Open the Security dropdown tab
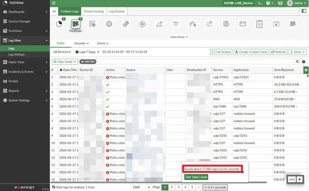Screen dimensions: 309x191 (x=81, y=43)
